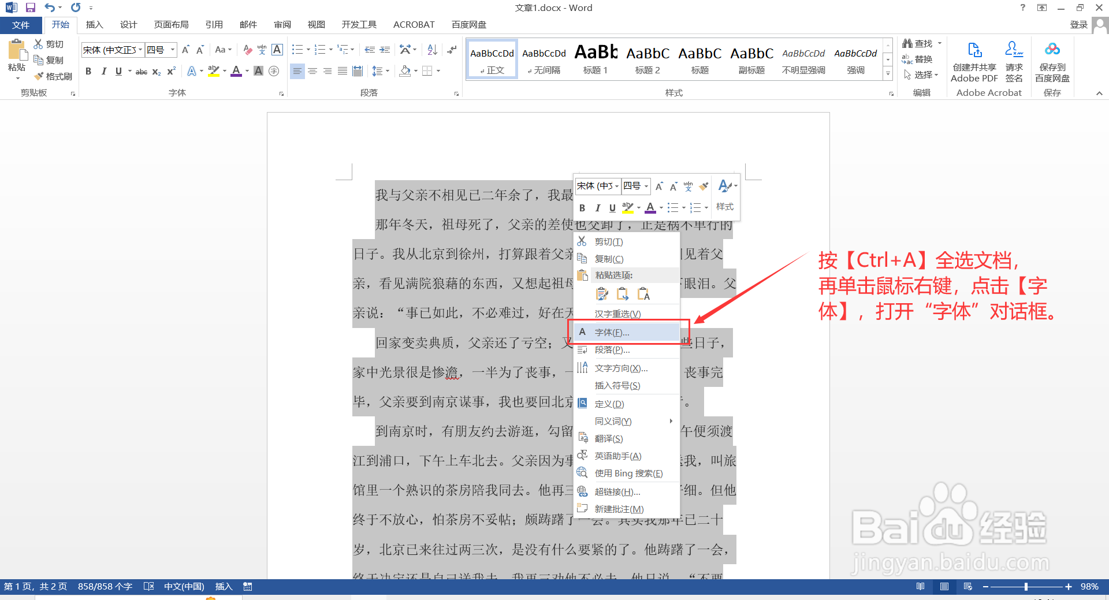Click the Replace (替换) button
This screenshot has height=600, width=1109.
(x=917, y=59)
